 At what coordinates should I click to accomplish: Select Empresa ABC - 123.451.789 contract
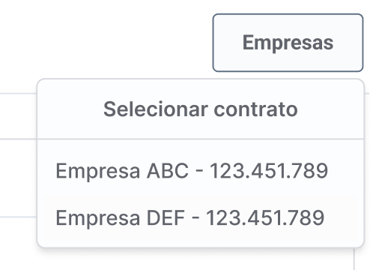tap(201, 171)
